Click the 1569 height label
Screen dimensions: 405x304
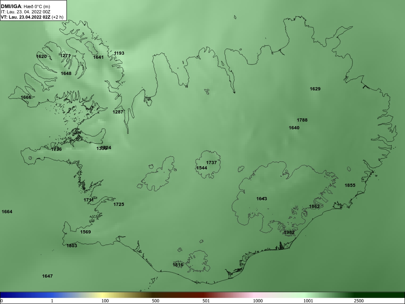click(85, 232)
